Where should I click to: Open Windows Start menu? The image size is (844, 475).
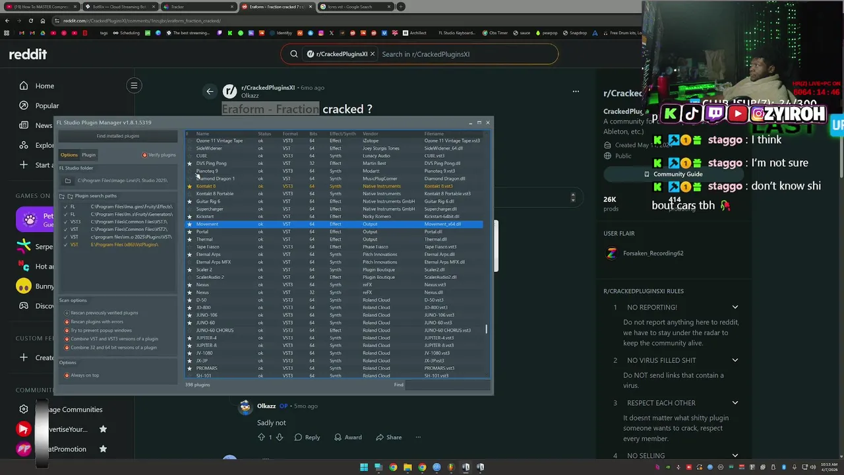pyautogui.click(x=364, y=467)
